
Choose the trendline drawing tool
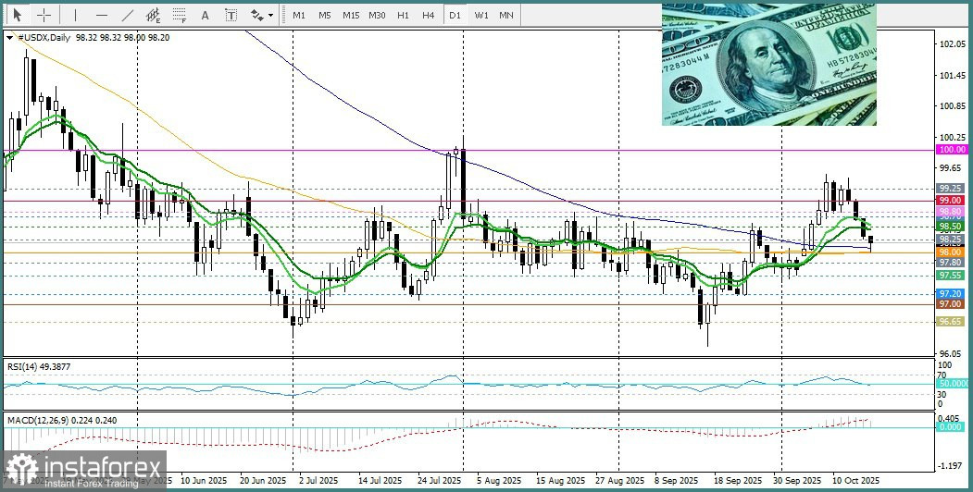tap(128, 15)
